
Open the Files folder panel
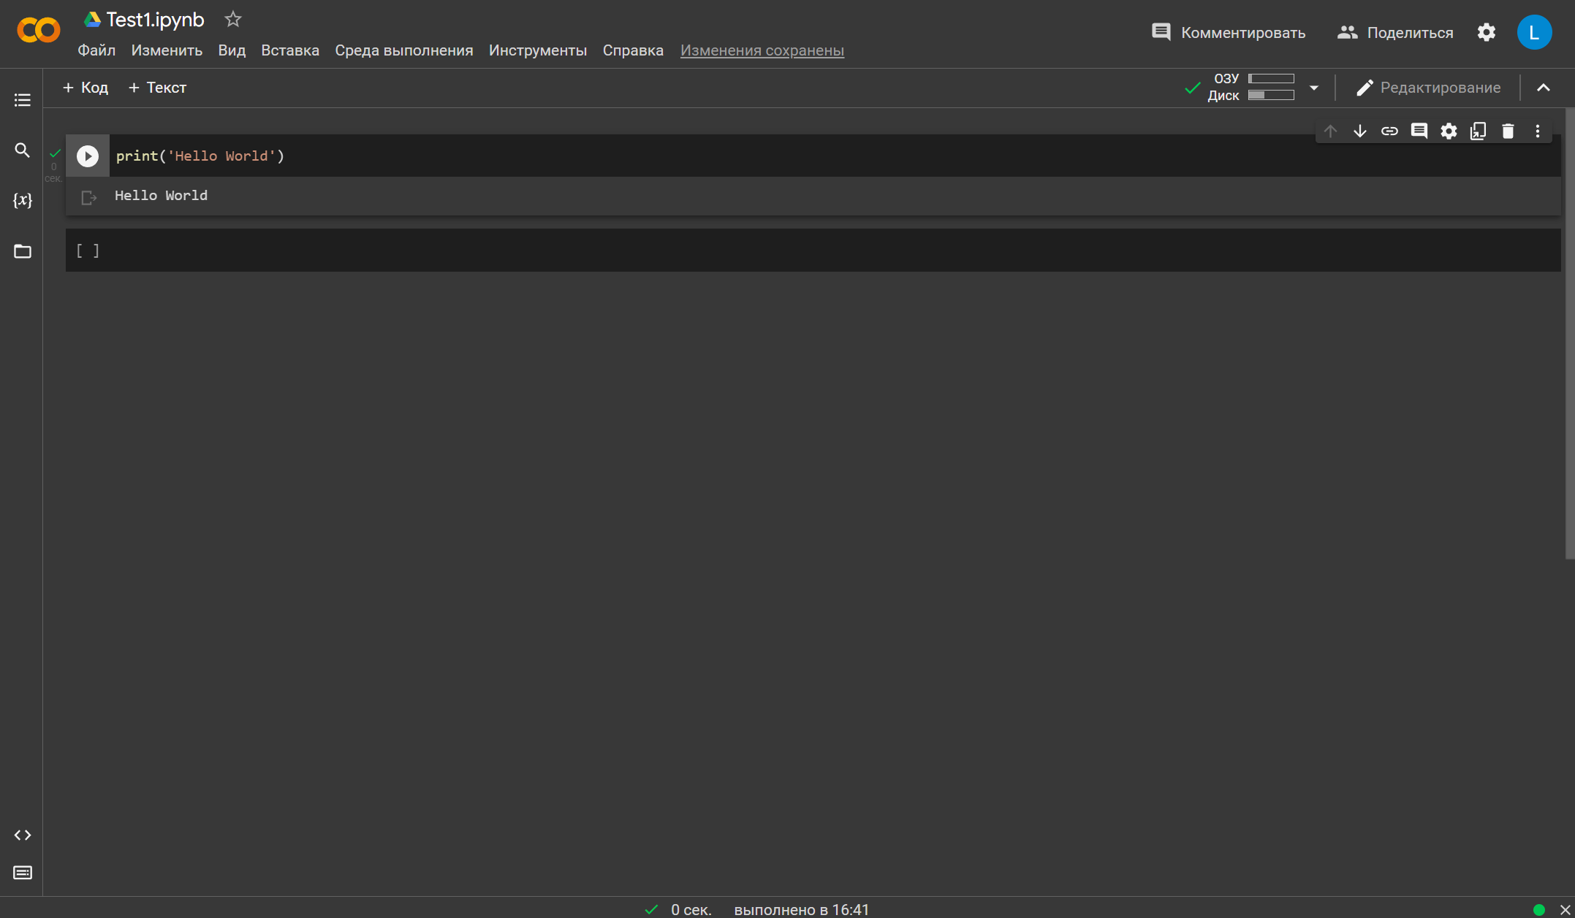point(22,251)
